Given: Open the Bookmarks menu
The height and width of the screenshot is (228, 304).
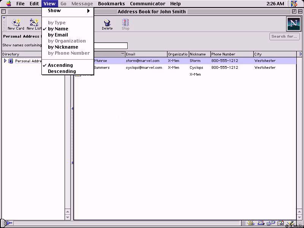Looking at the screenshot, I should (111, 4).
